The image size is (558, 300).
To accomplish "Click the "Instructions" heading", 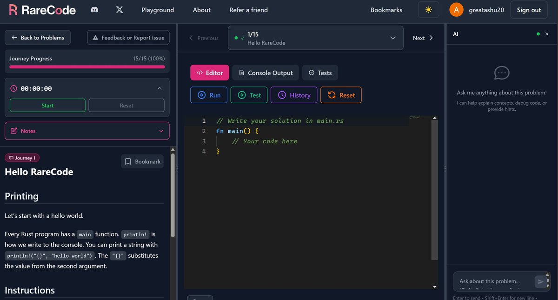I will point(30,290).
